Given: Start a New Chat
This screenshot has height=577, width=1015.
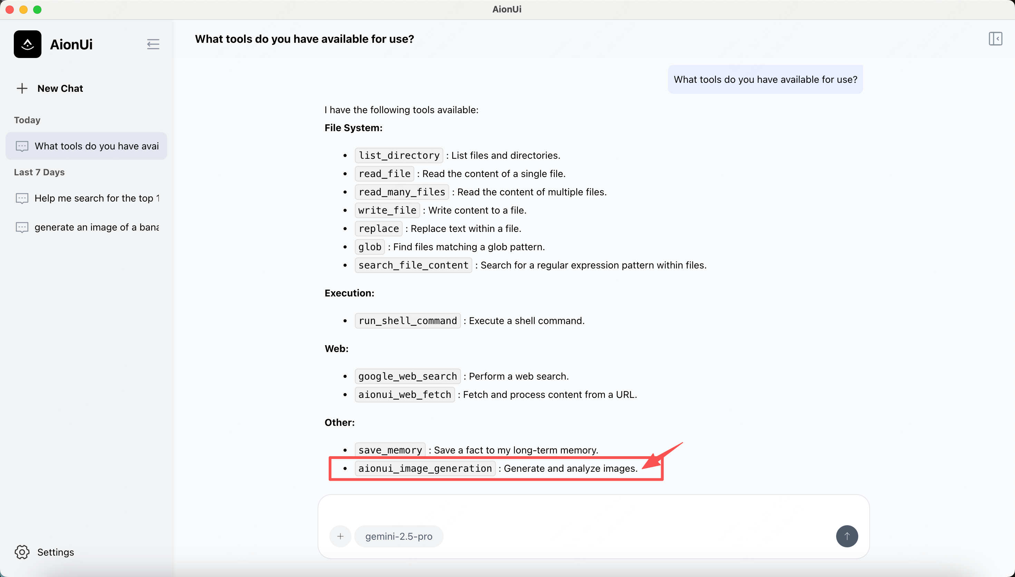Looking at the screenshot, I should (x=60, y=88).
